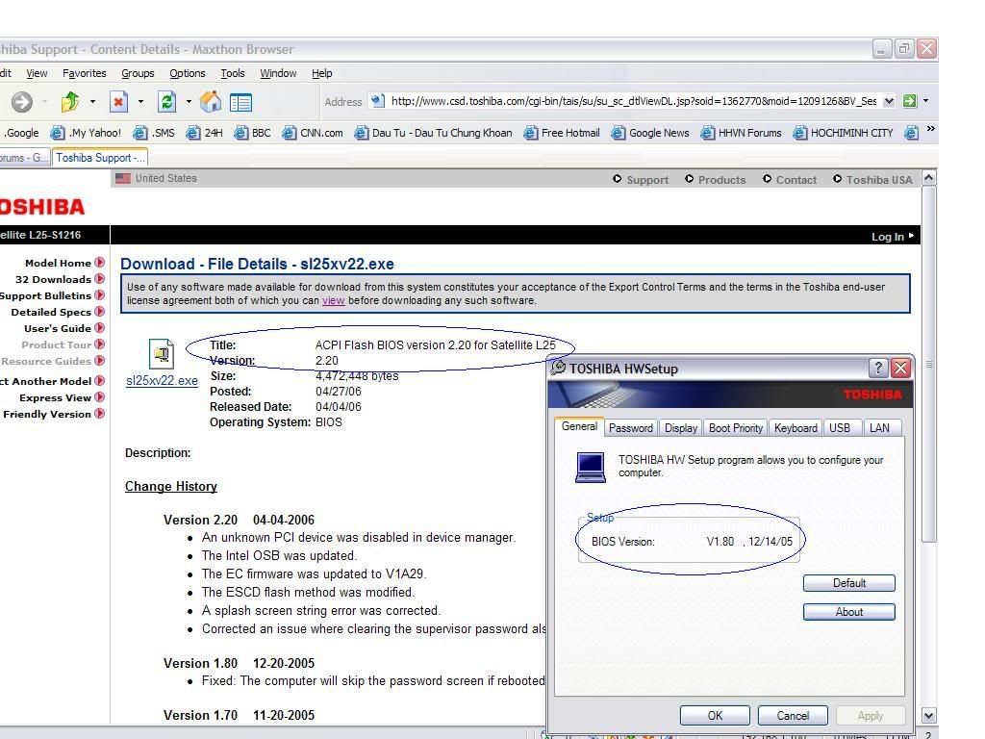Viewport: 985px width, 739px height.
Task: Click the Default button in HWSetup
Action: (849, 583)
